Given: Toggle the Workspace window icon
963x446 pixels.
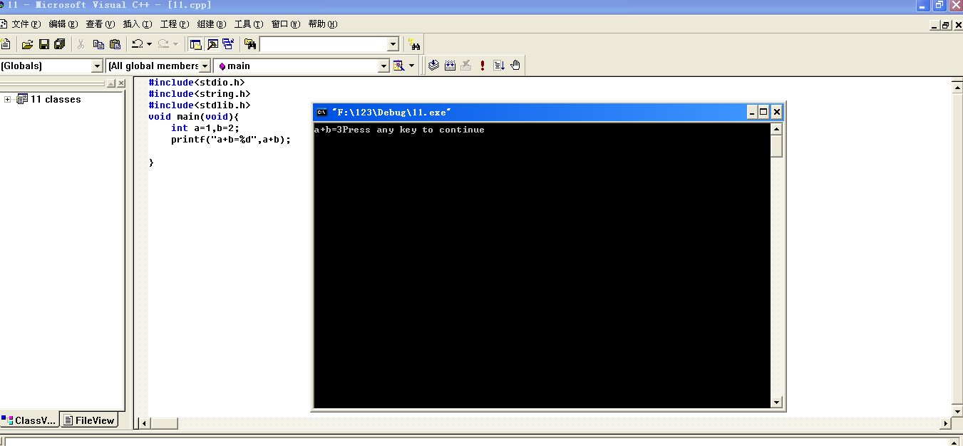Looking at the screenshot, I should (195, 44).
